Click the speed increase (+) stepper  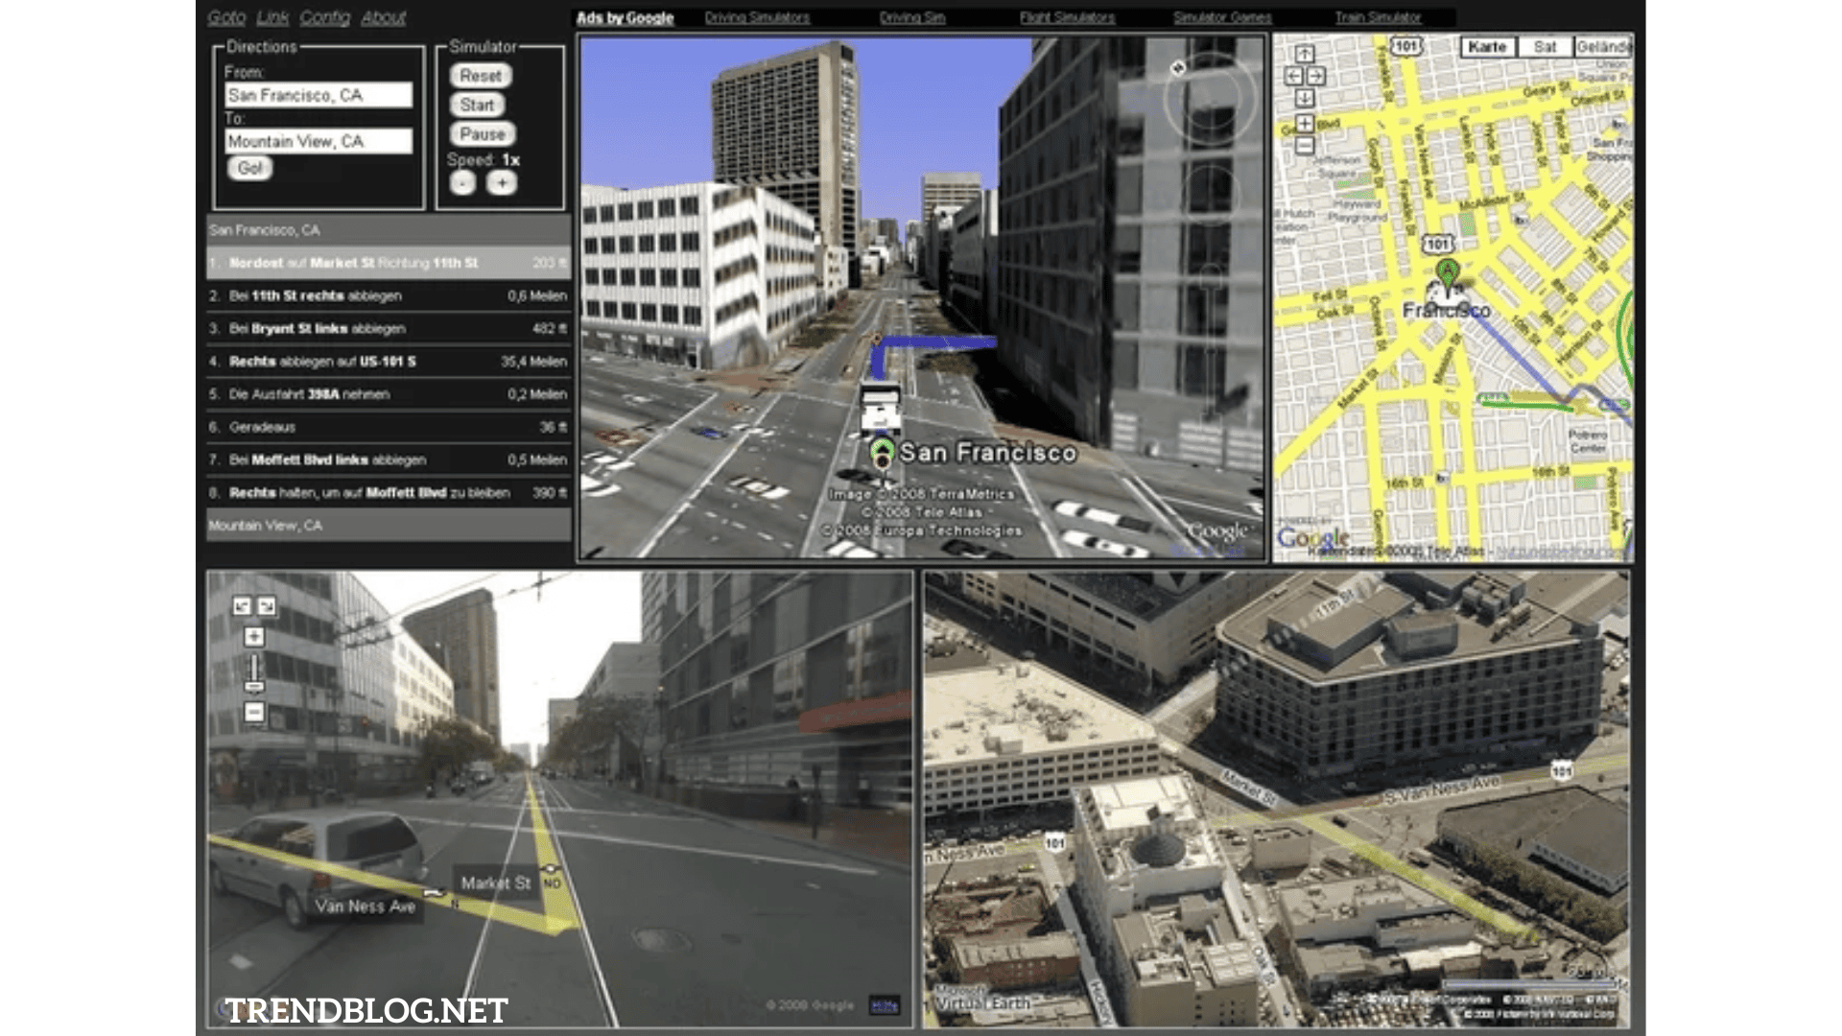[x=503, y=181]
